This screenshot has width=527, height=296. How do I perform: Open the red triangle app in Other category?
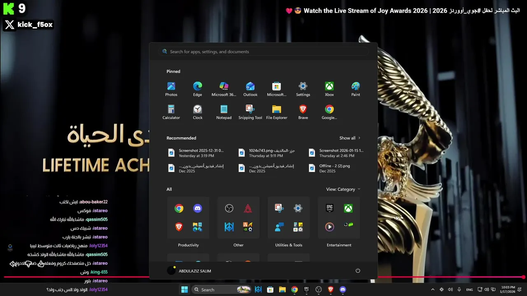248,208
